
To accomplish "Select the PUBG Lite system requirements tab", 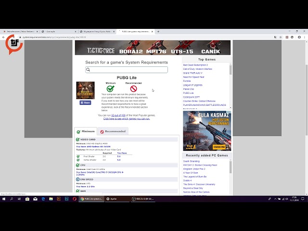I will point(136,31).
